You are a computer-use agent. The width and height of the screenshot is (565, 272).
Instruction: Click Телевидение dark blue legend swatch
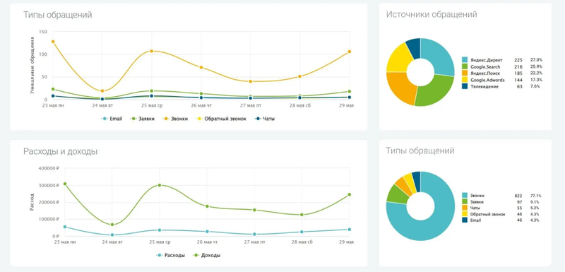point(465,87)
